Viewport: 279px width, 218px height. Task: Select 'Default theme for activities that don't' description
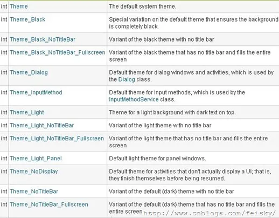tap(190, 175)
